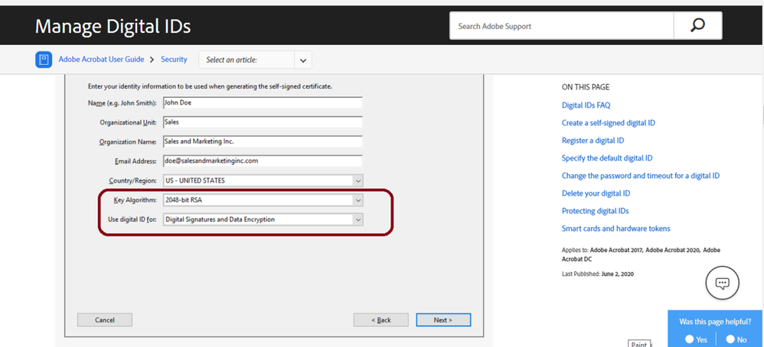Jump to Create a self-signed digital ID

608,123
